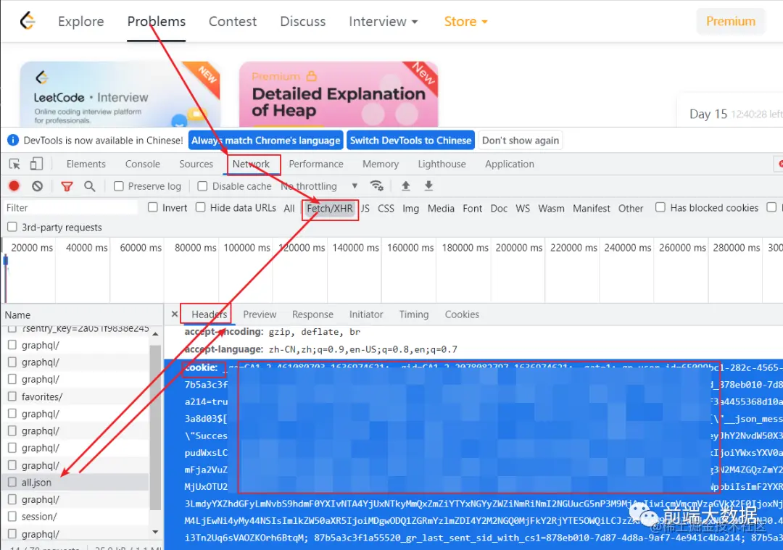Viewport: 783px width, 550px height.
Task: Click the request list scrollbar thumb
Action: tap(155, 427)
